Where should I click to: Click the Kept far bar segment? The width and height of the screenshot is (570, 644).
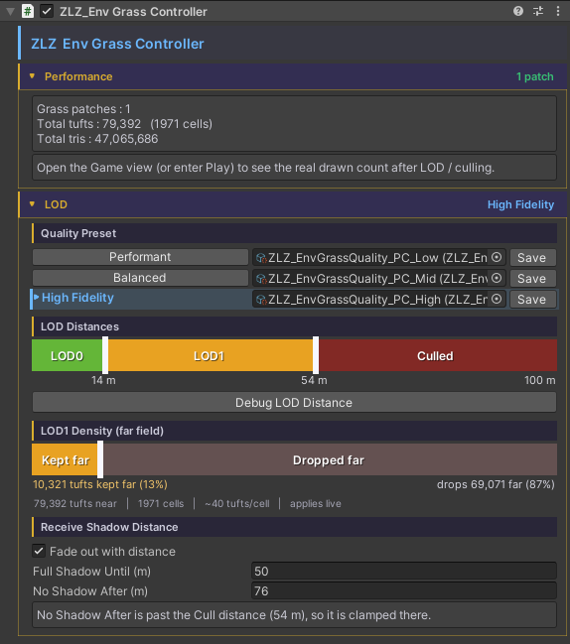65,459
